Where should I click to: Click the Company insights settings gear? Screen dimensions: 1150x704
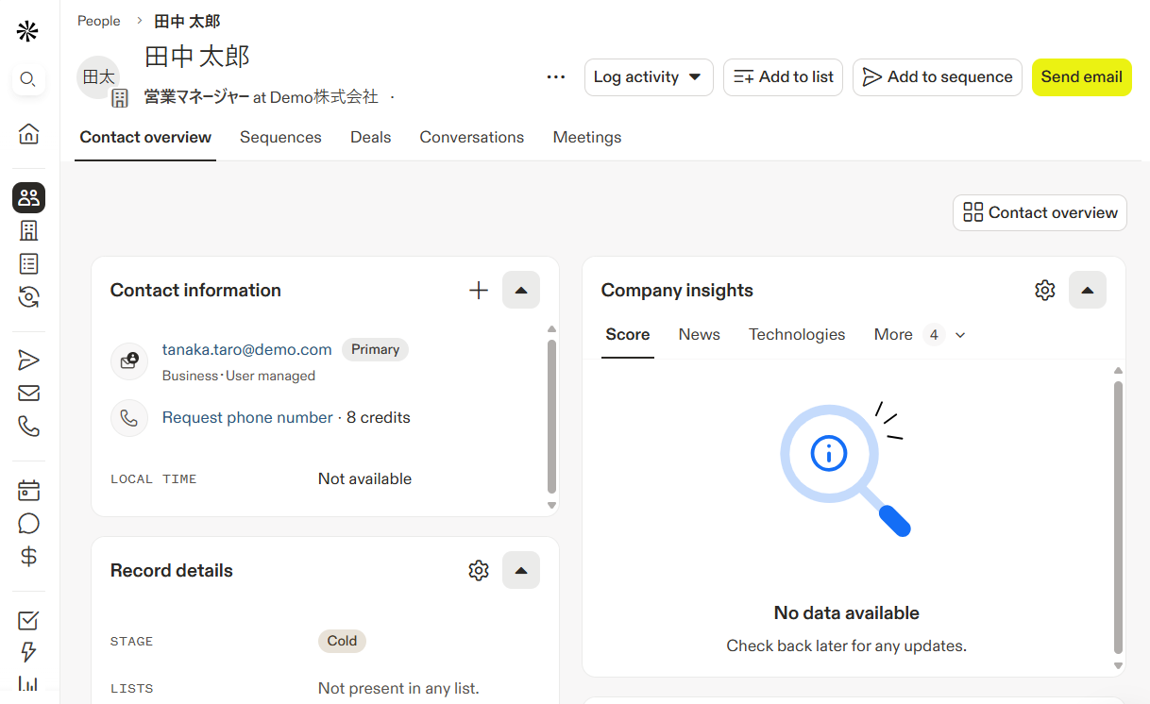click(1044, 290)
